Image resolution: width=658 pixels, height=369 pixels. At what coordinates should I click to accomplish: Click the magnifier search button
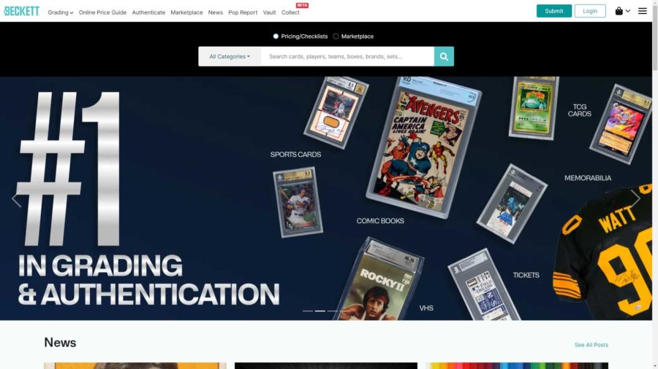pyautogui.click(x=444, y=56)
